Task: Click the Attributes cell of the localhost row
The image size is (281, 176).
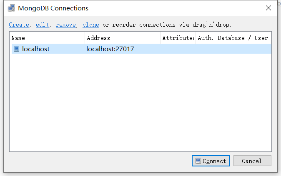Action: point(178,49)
